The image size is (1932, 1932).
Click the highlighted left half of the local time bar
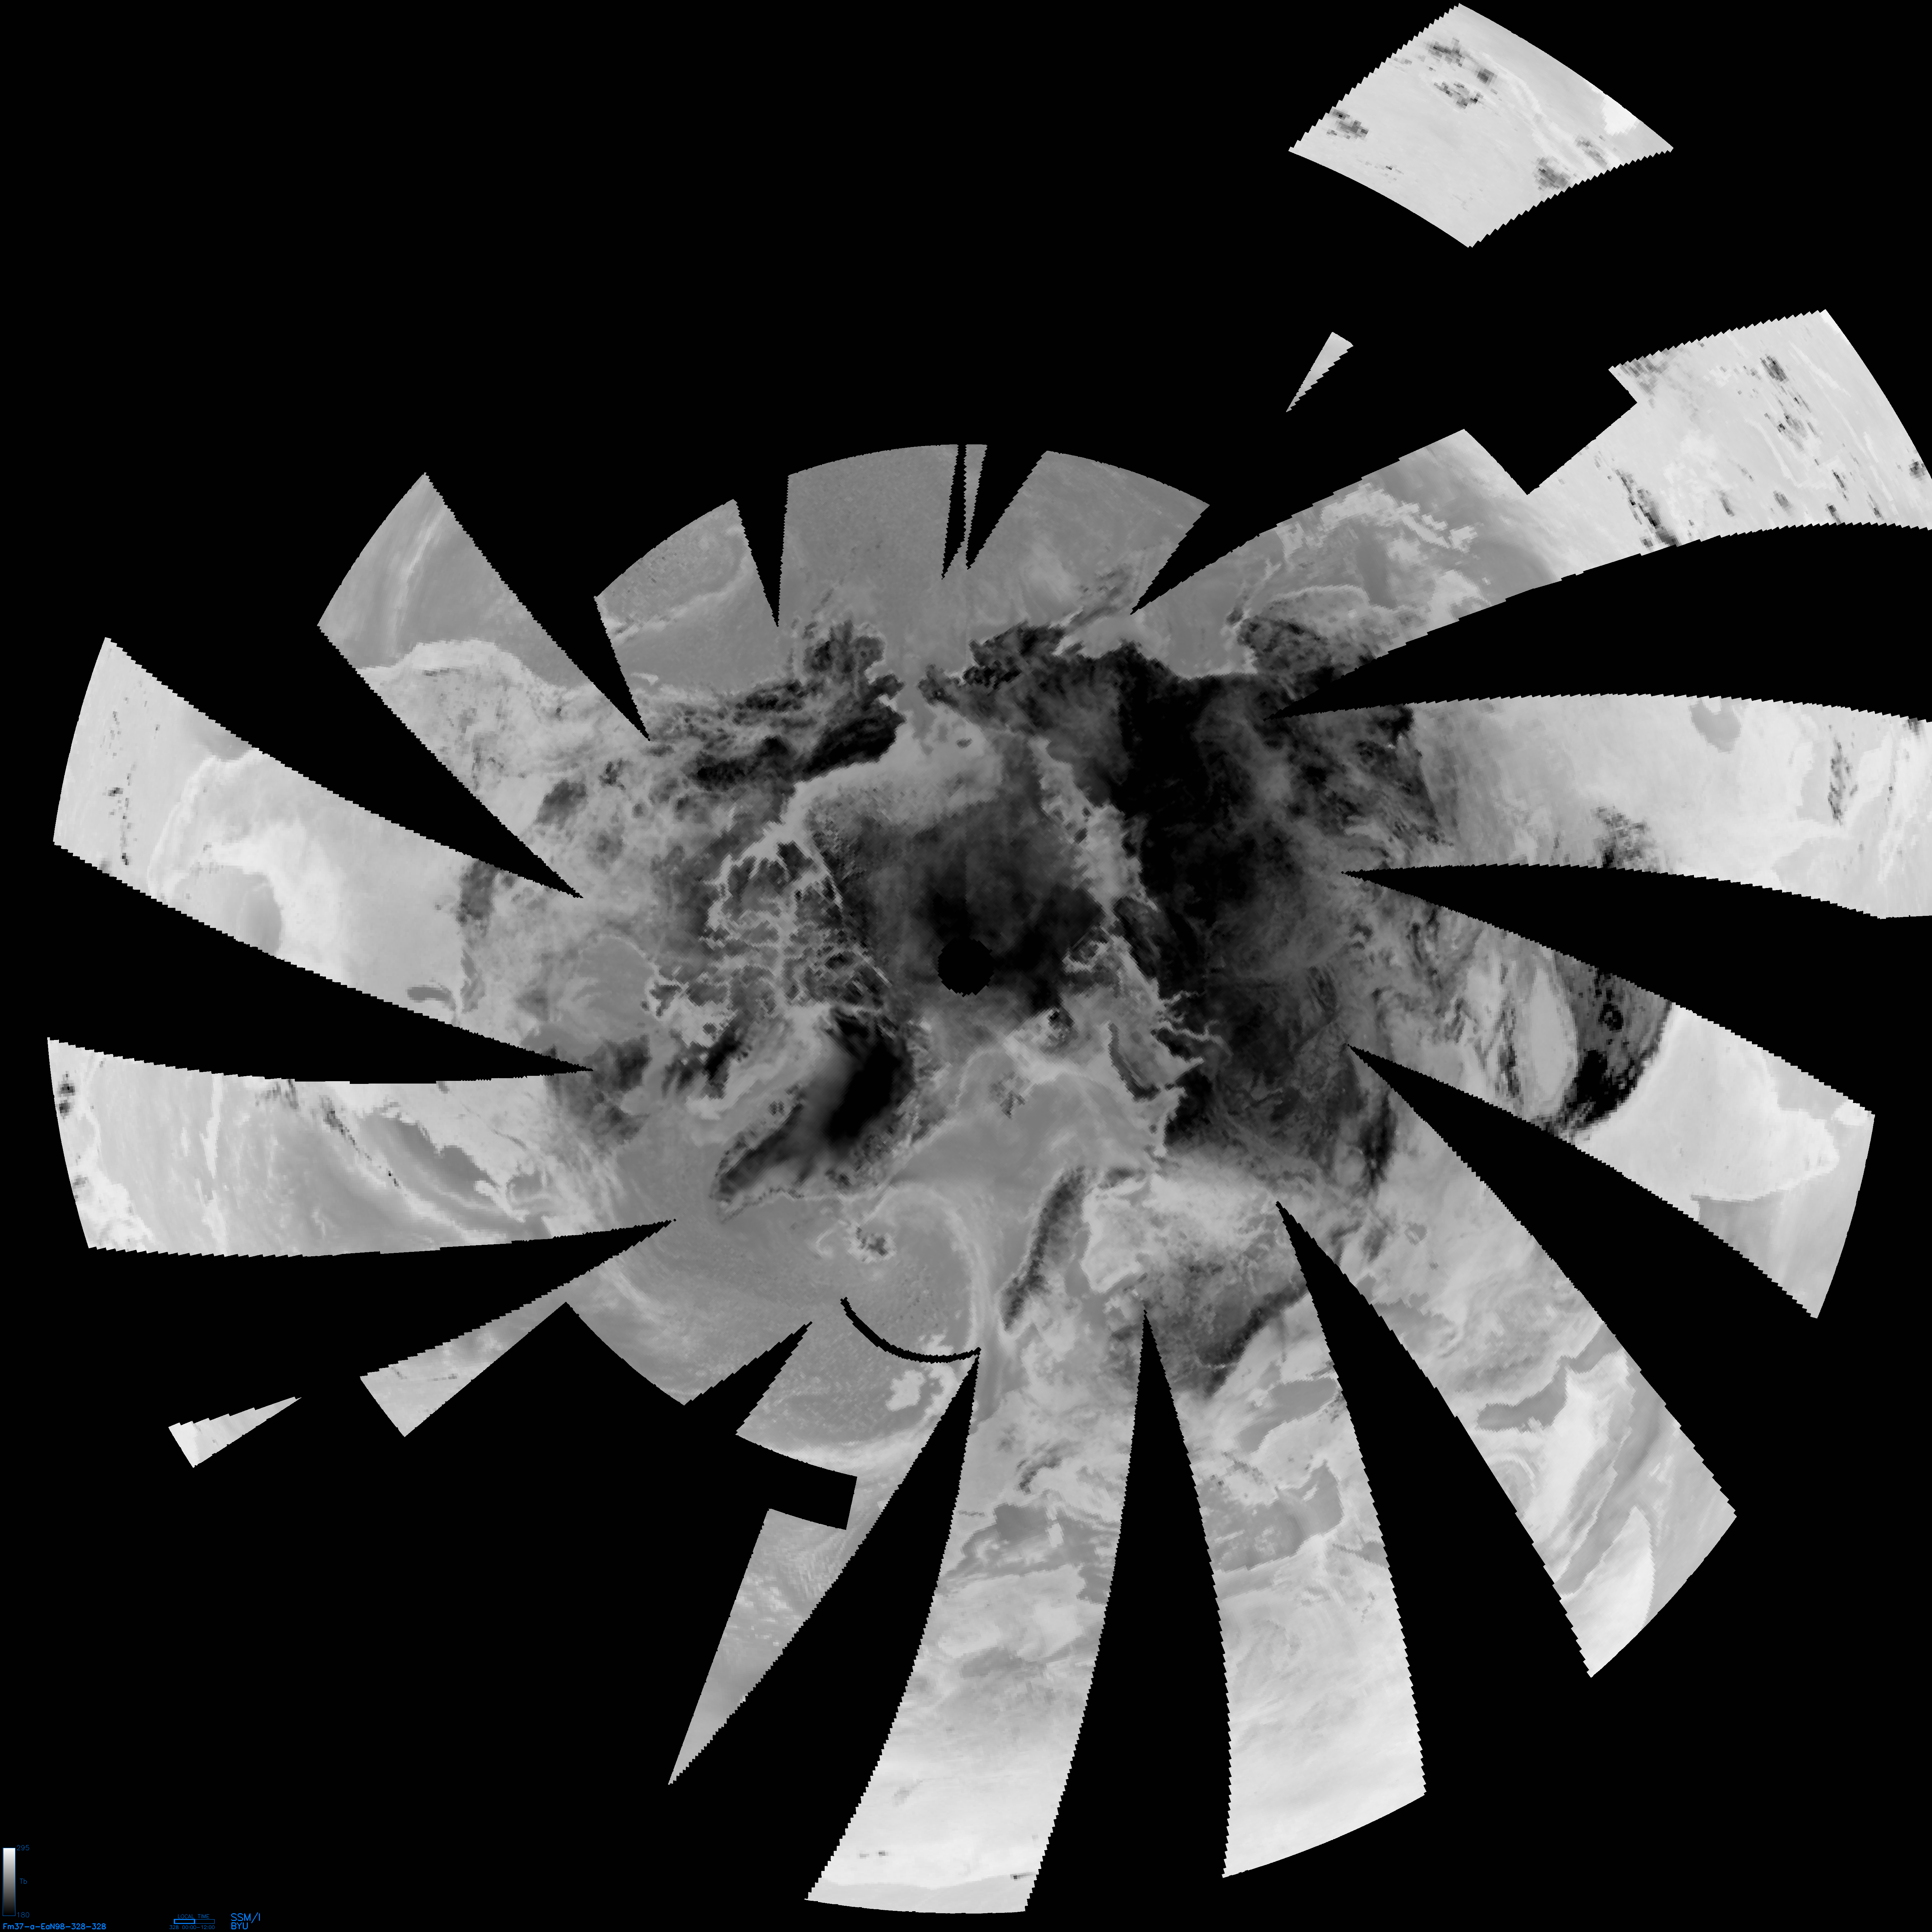point(184,1921)
